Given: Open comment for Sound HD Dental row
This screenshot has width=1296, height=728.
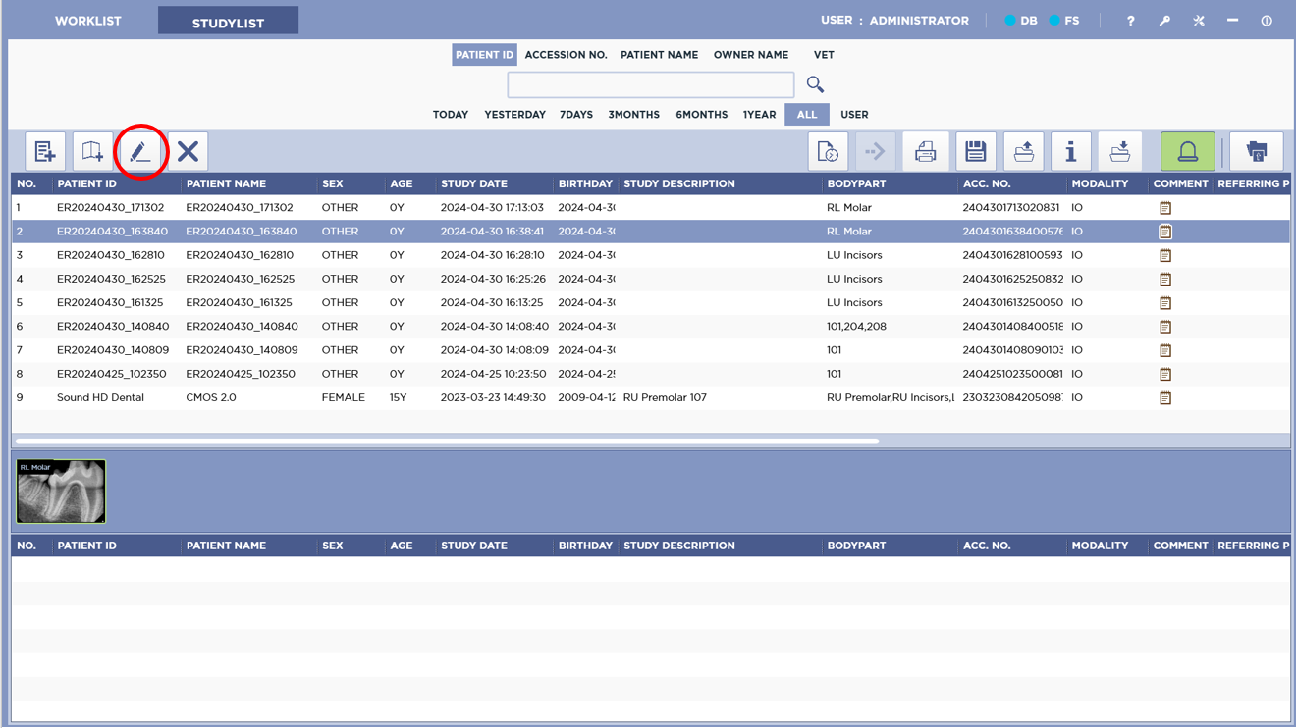Looking at the screenshot, I should 1165,398.
